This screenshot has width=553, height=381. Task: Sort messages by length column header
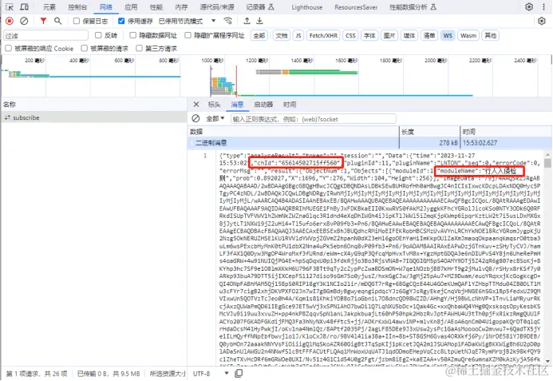[x=429, y=131]
